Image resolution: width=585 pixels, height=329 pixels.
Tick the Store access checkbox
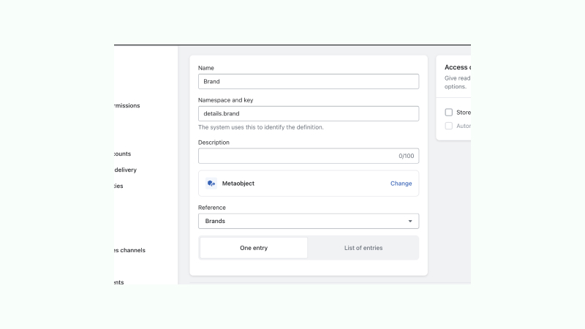(448, 113)
